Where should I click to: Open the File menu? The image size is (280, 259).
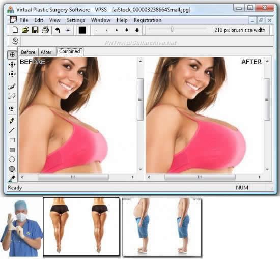coord(24,20)
